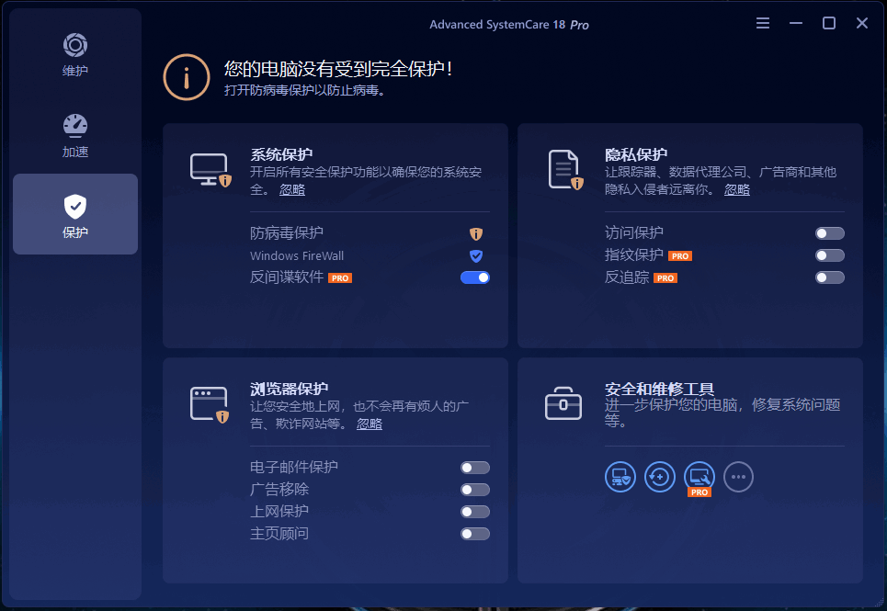Open the first security tool with monitor shield
The height and width of the screenshot is (611, 887).
tap(620, 477)
